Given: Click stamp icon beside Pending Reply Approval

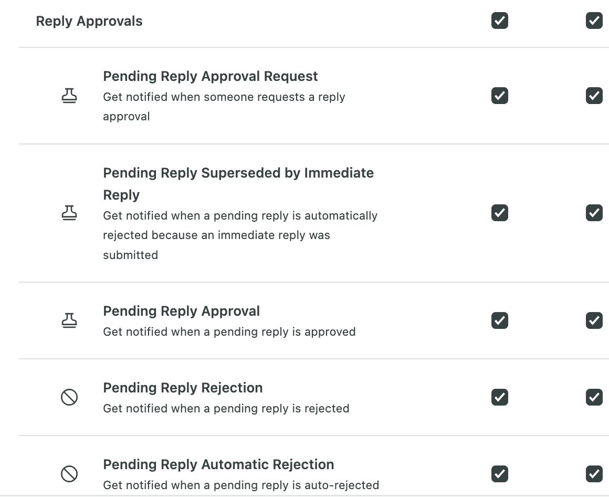Looking at the screenshot, I should [69, 320].
